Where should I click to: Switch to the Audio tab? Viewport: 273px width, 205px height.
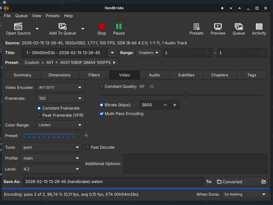coord(154,75)
